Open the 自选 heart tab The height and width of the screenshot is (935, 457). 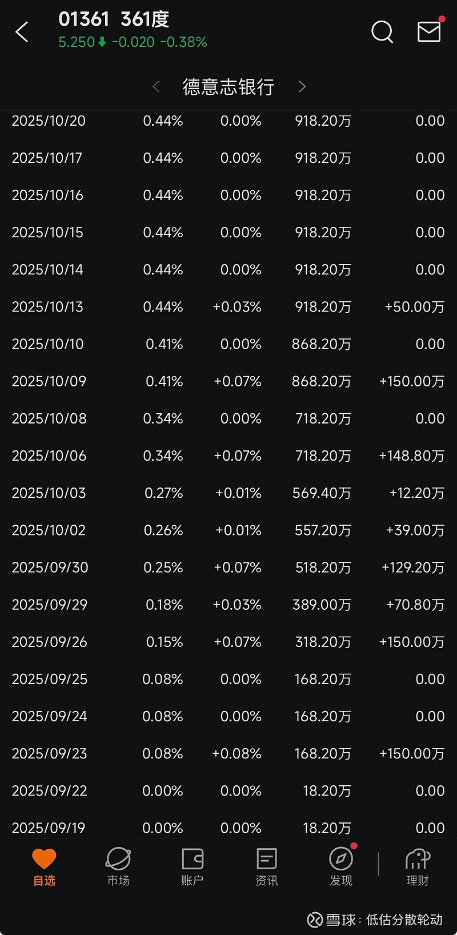pyautogui.click(x=44, y=866)
